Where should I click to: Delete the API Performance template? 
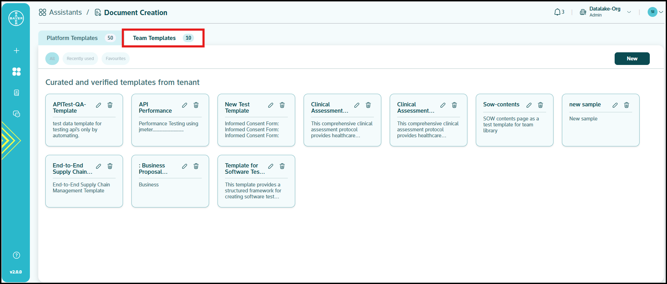[196, 105]
